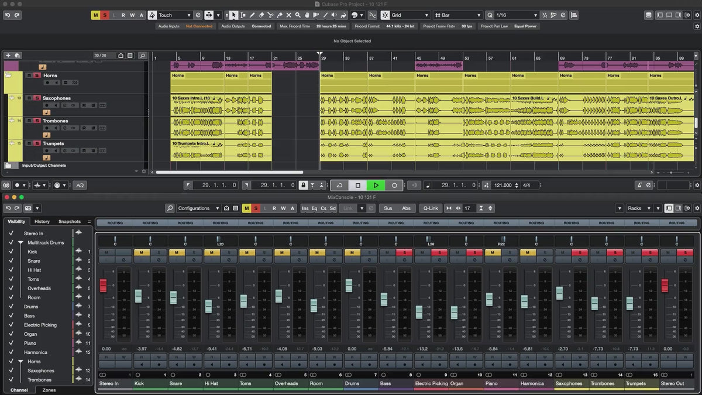Unmute the Kick mixer channel
This screenshot has height=395, width=702.
tap(141, 252)
